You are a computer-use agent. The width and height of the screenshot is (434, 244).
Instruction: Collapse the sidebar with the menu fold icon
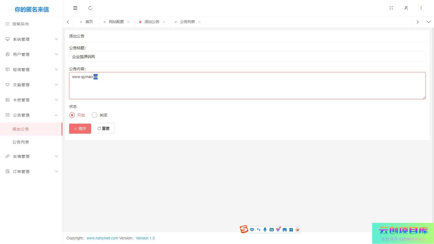[x=75, y=8]
